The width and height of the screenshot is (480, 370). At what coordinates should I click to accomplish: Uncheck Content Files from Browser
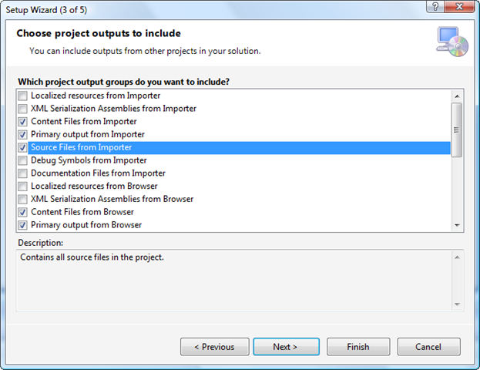[x=23, y=212]
